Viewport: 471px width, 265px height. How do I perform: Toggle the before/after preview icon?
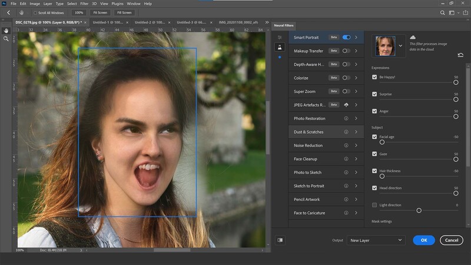[x=280, y=240]
